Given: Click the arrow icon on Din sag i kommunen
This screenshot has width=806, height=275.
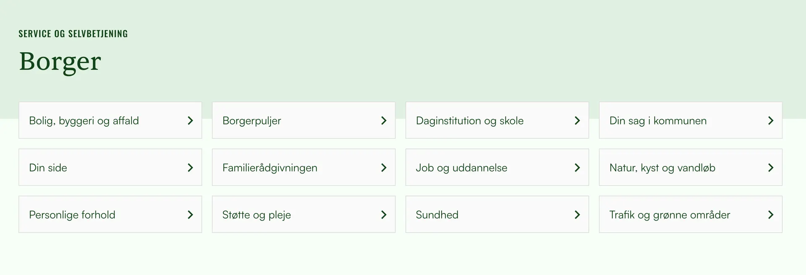Looking at the screenshot, I should pyautogui.click(x=771, y=121).
